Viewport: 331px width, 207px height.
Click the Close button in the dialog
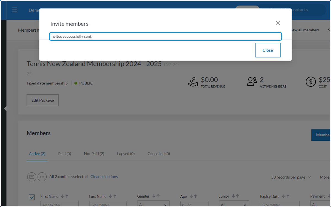tap(268, 50)
